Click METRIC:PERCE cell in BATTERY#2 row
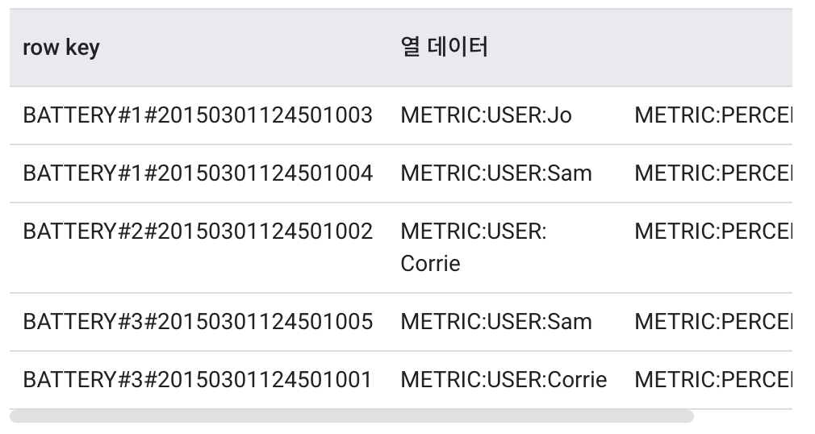This screenshot has width=815, height=434. pos(713,232)
